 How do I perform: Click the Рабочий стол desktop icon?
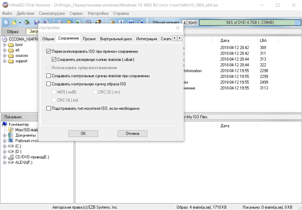point(11,140)
